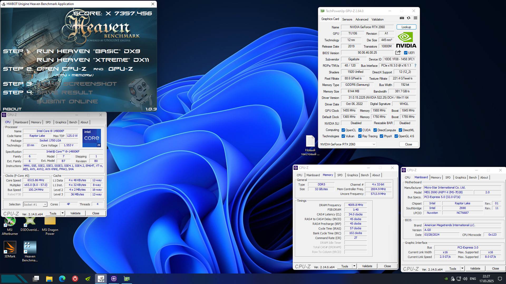506x284 pixels.
Task: Open the SPD tab in Memory window
Action: [x=340, y=175]
